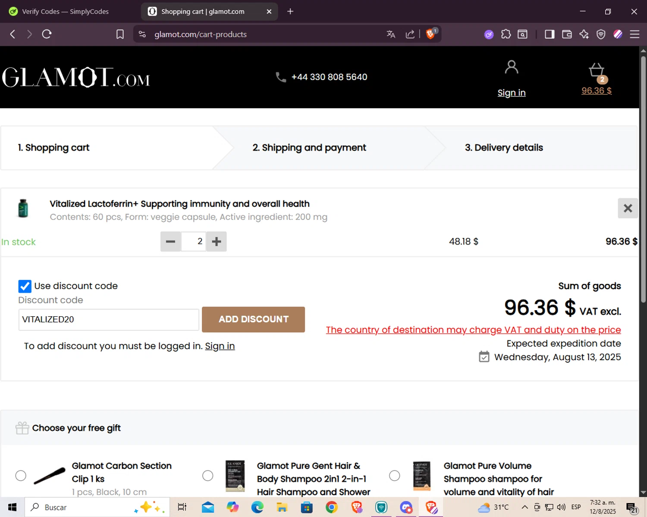The height and width of the screenshot is (517, 647).
Task: Open Microsoft Store in taskbar
Action: (307, 508)
